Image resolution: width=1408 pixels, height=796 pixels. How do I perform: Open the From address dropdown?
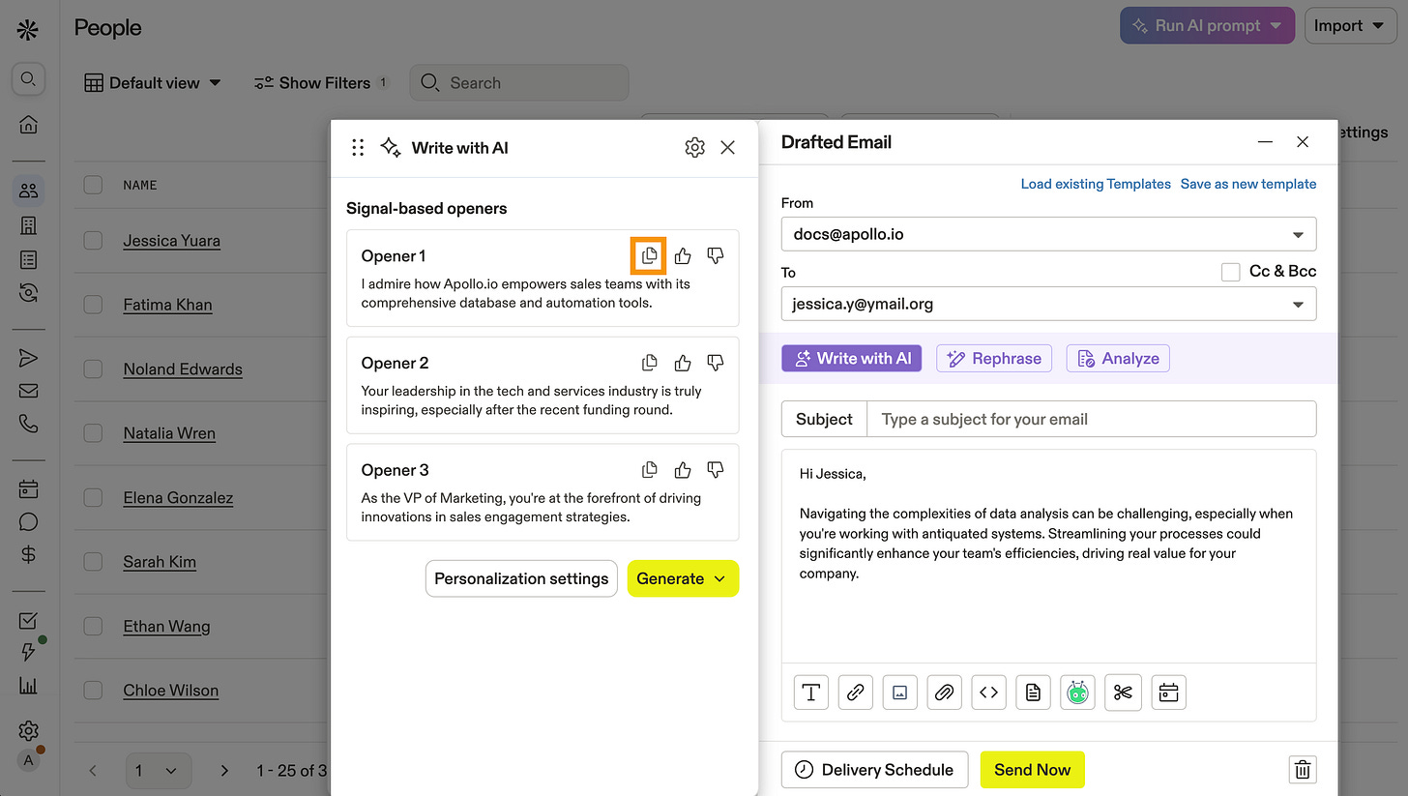click(1048, 234)
